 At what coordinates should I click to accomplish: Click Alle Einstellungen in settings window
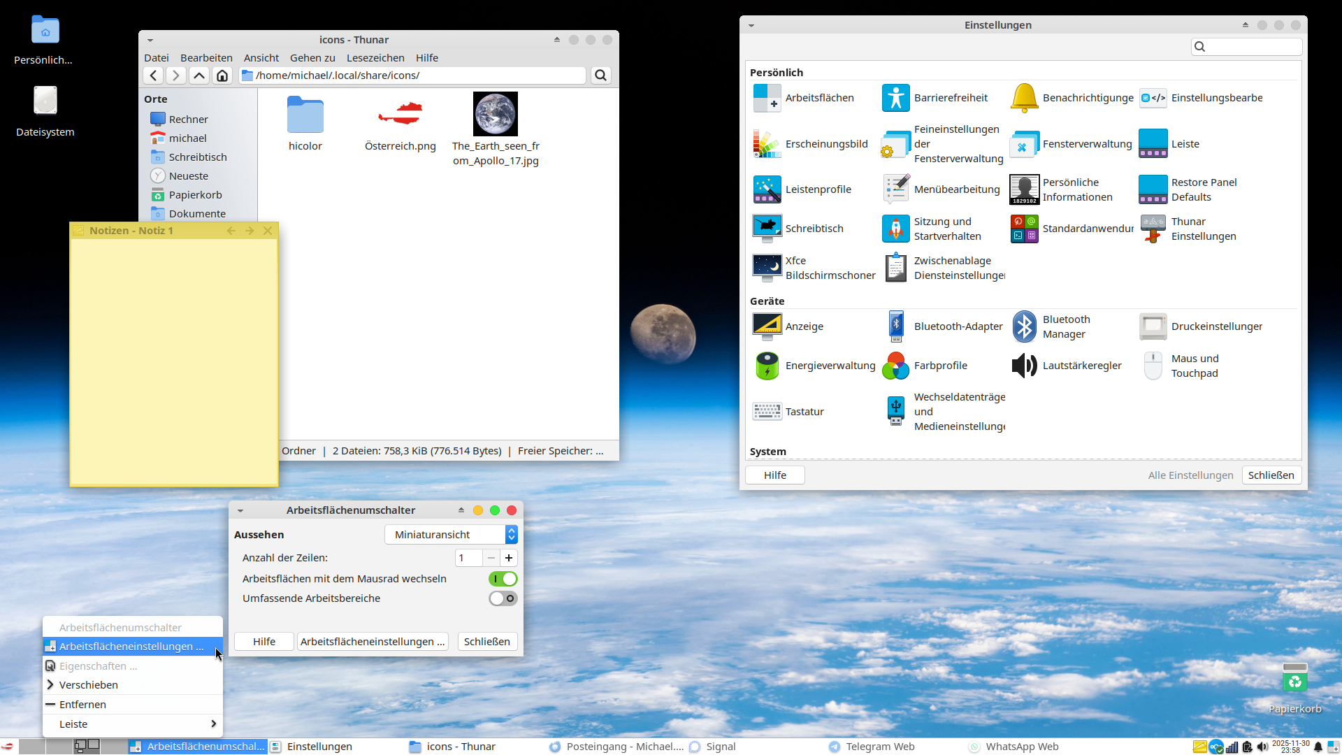tap(1190, 475)
